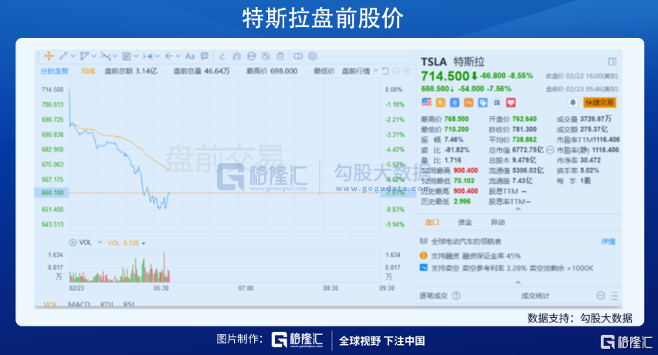Click the 成交统计 header

click(x=535, y=295)
